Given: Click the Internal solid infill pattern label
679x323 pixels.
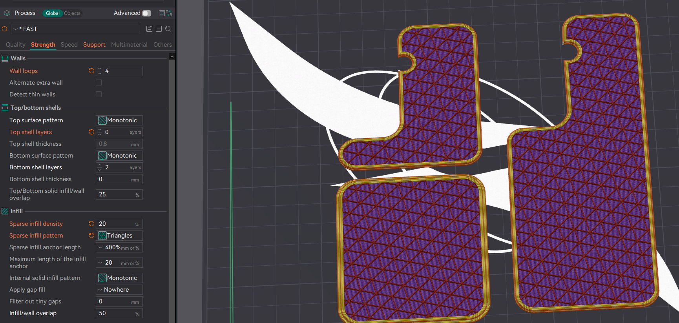Looking at the screenshot, I should click(x=45, y=278).
